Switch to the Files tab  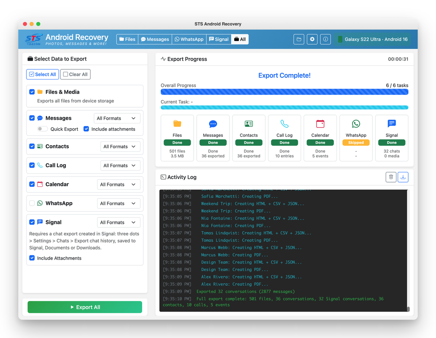pyautogui.click(x=127, y=39)
